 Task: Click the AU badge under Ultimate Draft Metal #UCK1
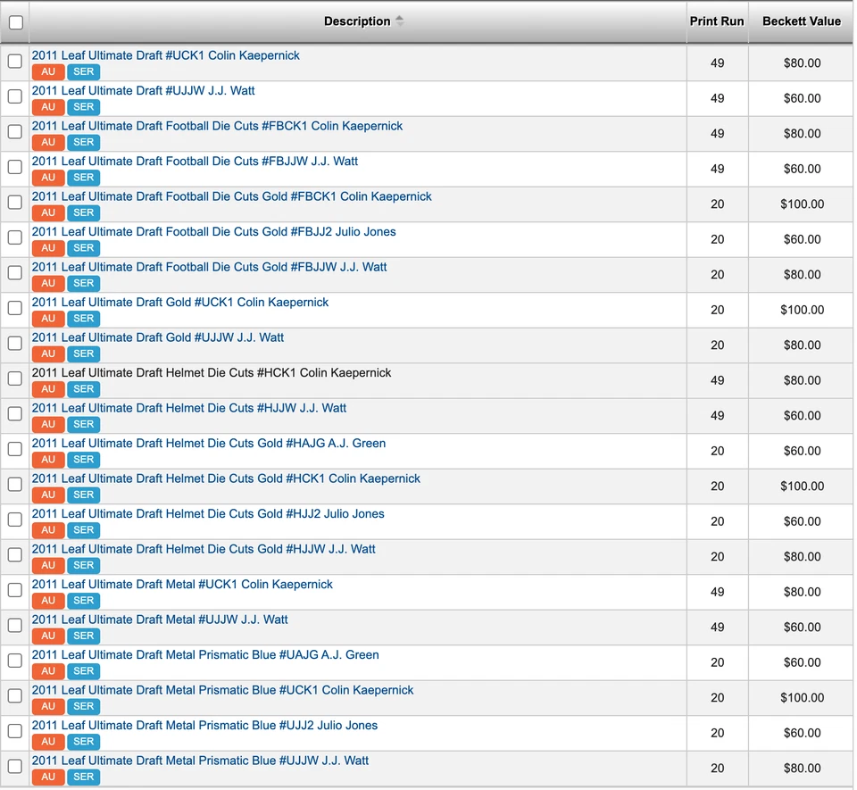click(x=48, y=600)
